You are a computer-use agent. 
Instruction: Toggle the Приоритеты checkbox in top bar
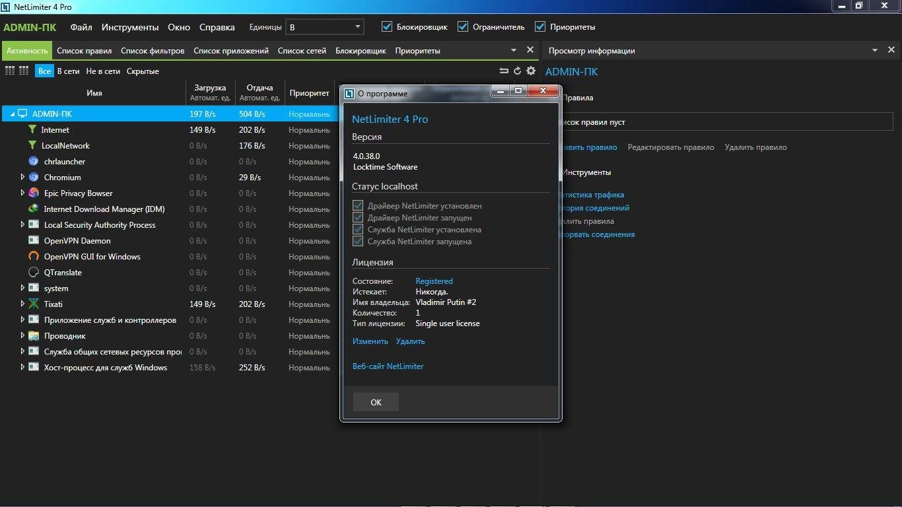click(x=540, y=27)
